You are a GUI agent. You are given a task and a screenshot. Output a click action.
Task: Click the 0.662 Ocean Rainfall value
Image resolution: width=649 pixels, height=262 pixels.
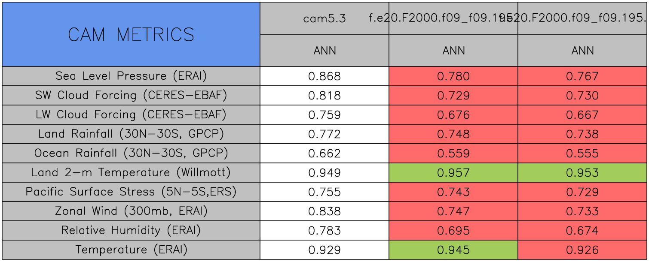[324, 154]
